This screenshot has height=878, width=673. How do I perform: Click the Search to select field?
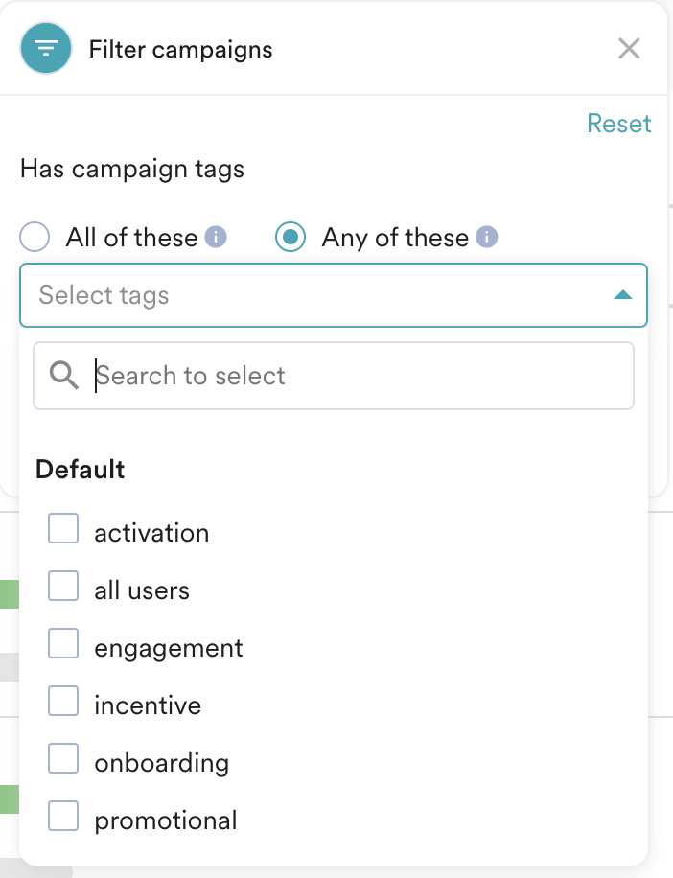point(355,376)
